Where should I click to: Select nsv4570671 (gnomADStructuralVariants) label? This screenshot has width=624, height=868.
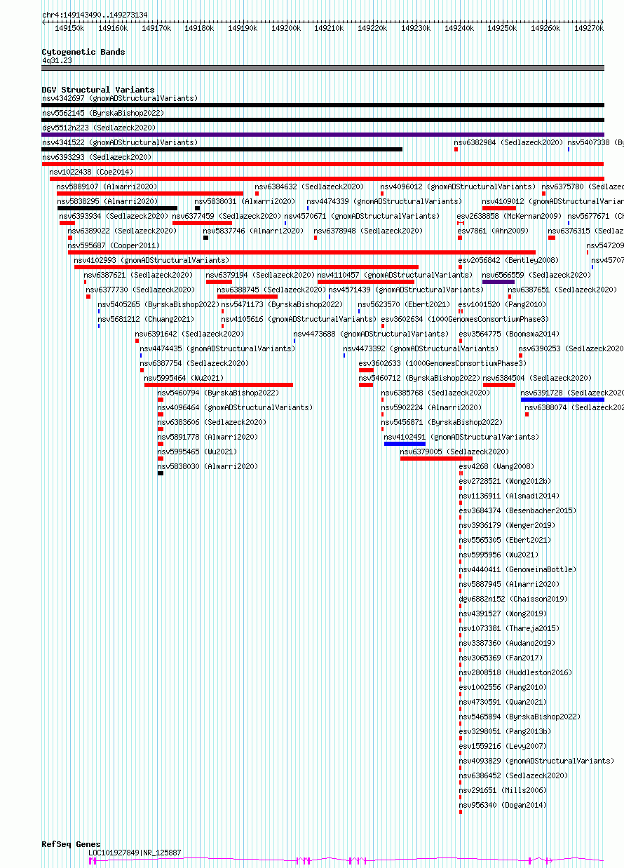tap(362, 216)
